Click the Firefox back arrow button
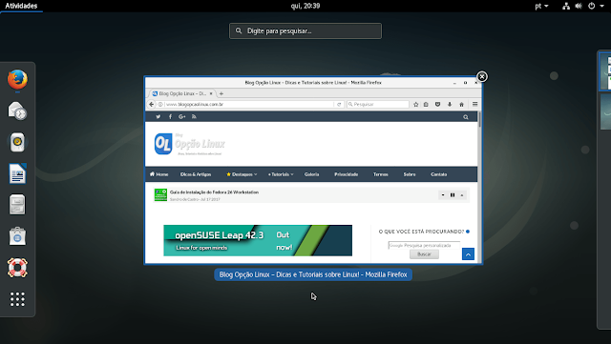611x344 pixels. [152, 104]
